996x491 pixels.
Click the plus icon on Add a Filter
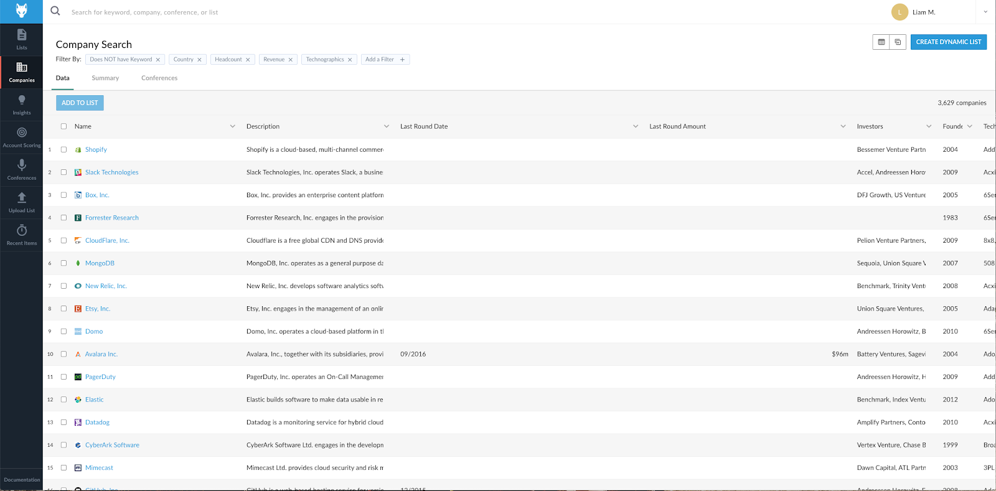pyautogui.click(x=402, y=60)
